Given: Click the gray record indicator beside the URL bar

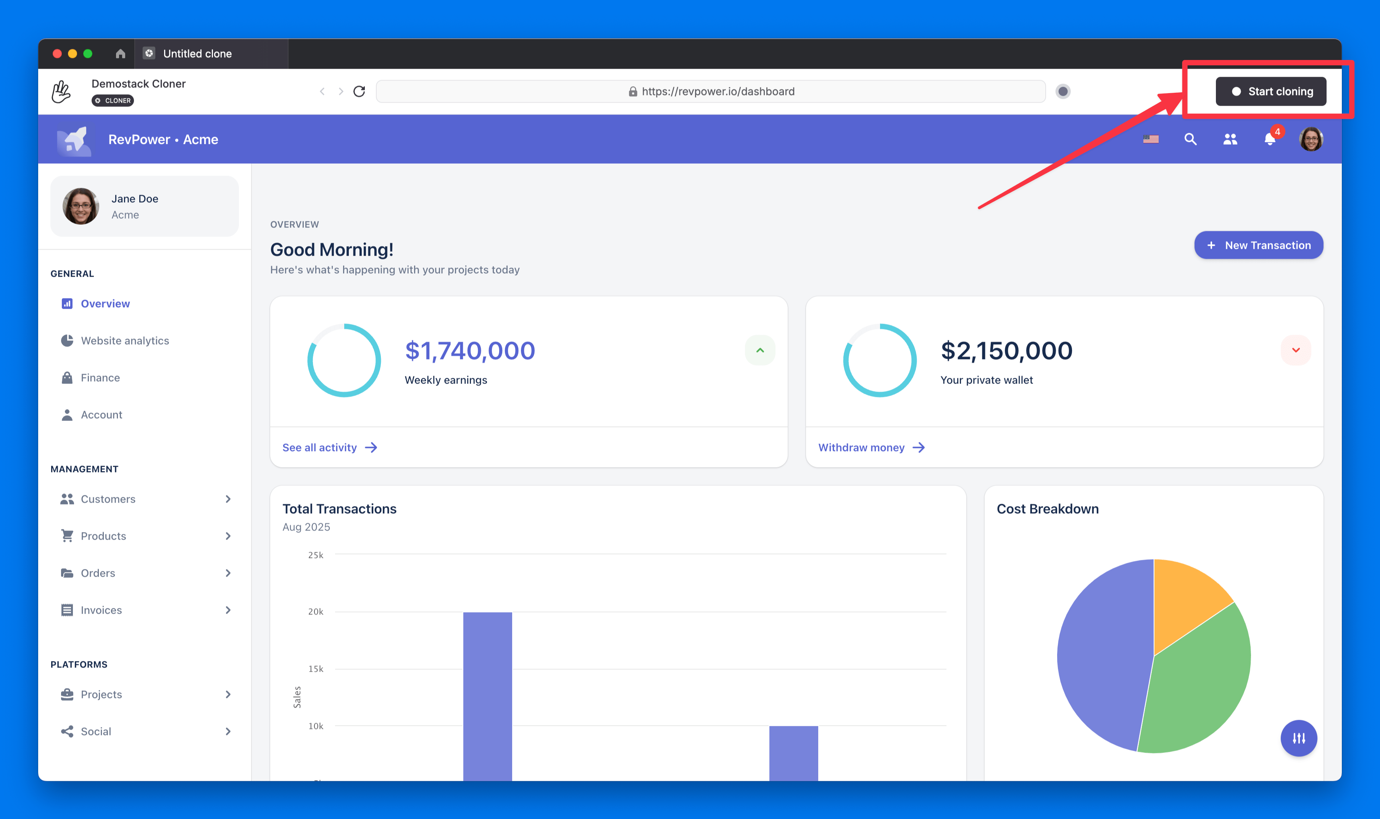Looking at the screenshot, I should pyautogui.click(x=1063, y=92).
